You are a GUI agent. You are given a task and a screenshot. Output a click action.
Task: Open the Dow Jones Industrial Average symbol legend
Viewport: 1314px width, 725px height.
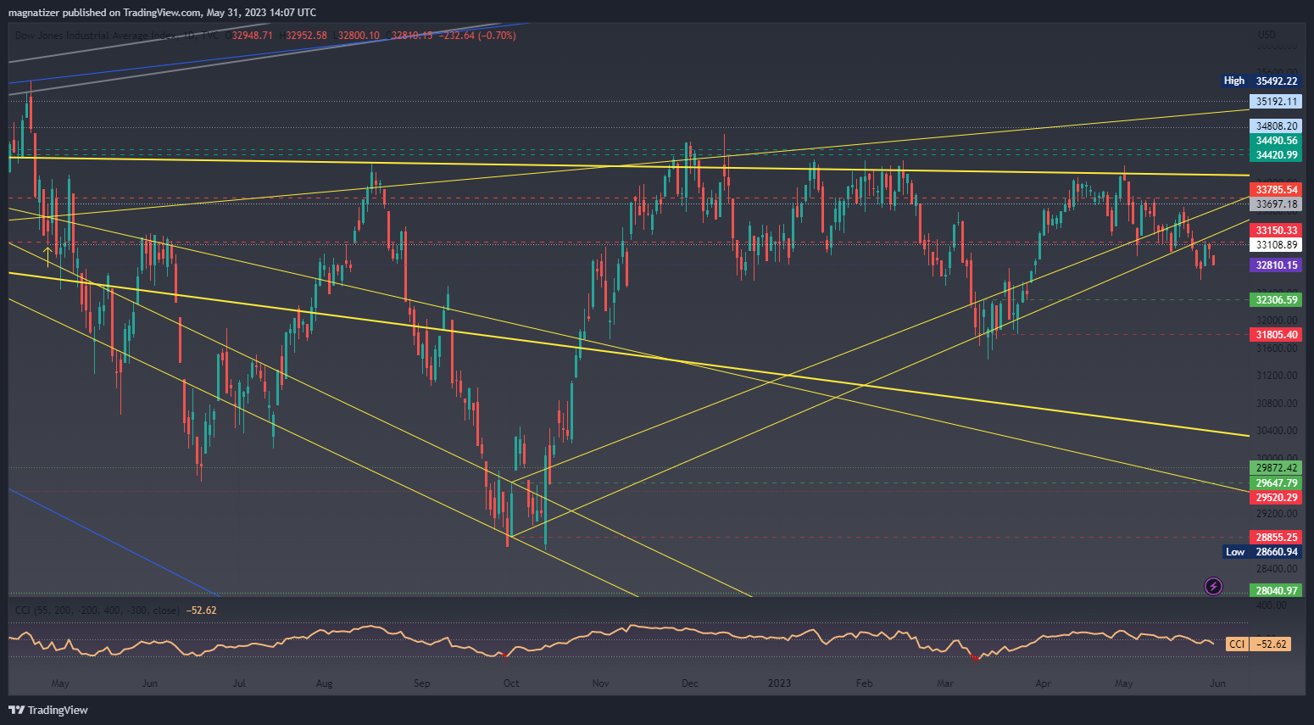tap(102, 36)
